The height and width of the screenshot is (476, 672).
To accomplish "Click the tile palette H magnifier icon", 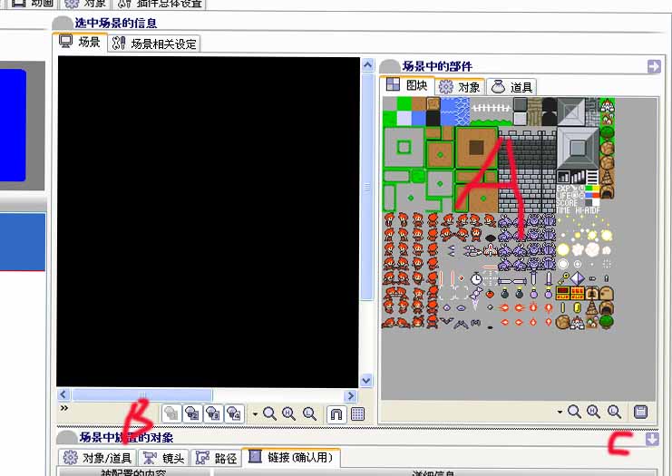I will [x=594, y=412].
